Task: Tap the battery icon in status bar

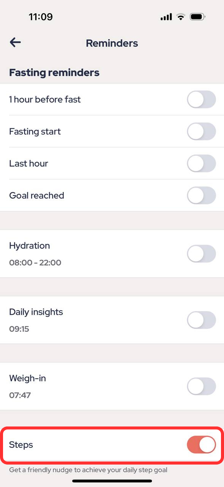Action: [x=198, y=17]
